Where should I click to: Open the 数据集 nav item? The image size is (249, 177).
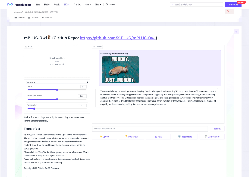pyautogui.click(x=57, y=5)
